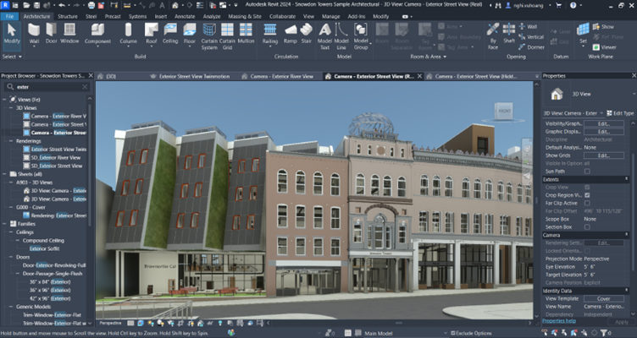Click the Curtain Grid tool
This screenshot has height=338, width=637.
227,36
